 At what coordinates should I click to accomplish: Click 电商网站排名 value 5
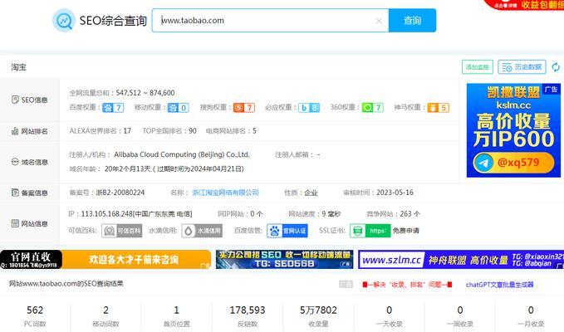[254, 131]
